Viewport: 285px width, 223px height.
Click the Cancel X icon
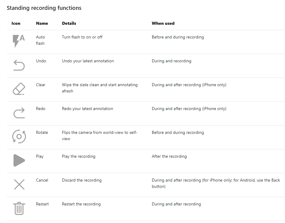19,184
